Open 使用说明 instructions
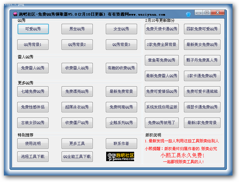This screenshot has width=239, height=182. [33, 144]
